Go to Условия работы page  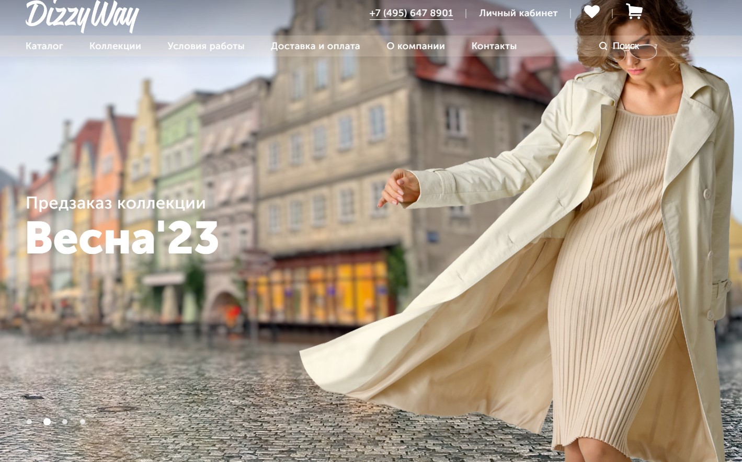coord(206,46)
